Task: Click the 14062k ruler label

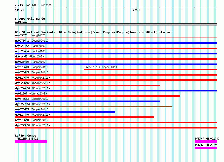Action: pyautogui.click(x=19, y=10)
